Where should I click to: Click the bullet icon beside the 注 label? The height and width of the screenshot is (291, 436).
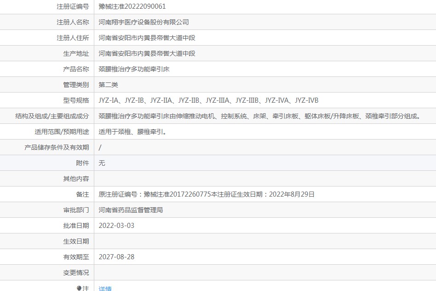[x=79, y=288]
